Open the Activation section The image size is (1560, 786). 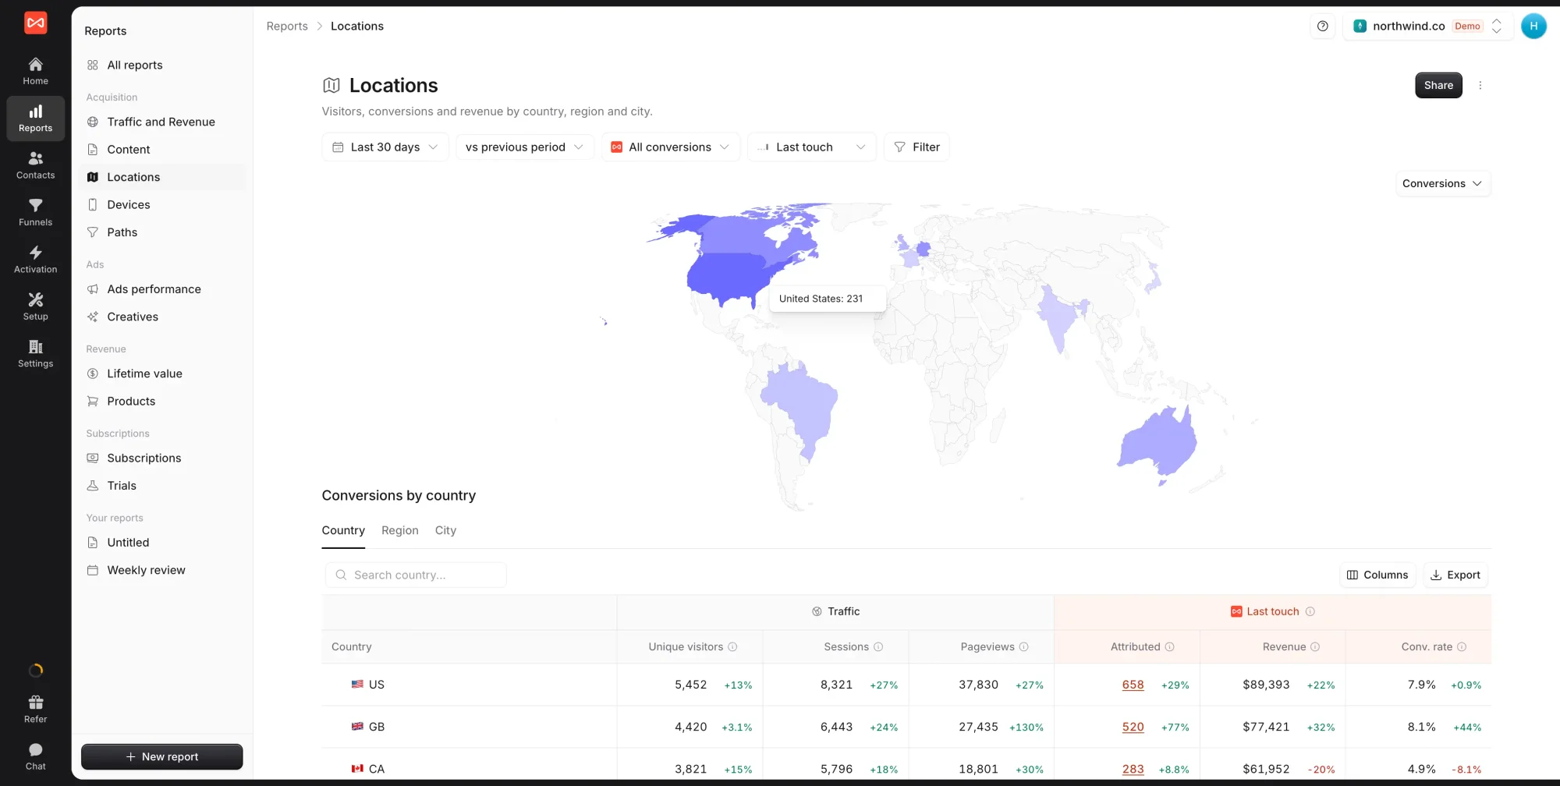tap(35, 260)
